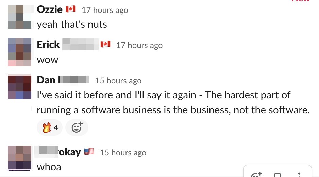Click Dan's avatar image
Screen dimensions: 319x177
[20, 87]
